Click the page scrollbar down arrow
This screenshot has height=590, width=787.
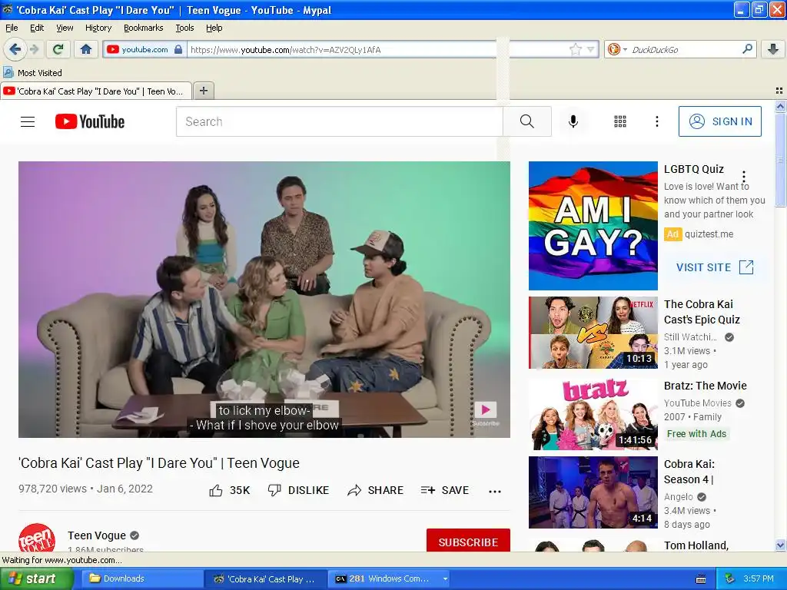[x=780, y=545]
